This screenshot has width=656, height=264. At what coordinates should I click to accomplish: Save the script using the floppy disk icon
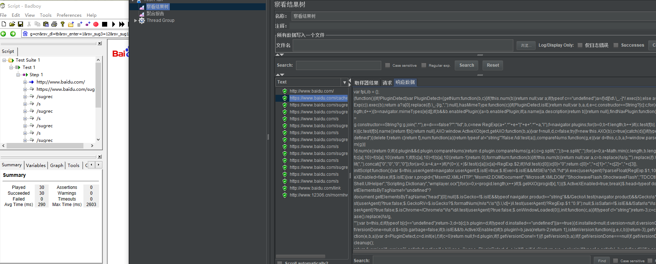pos(20,24)
